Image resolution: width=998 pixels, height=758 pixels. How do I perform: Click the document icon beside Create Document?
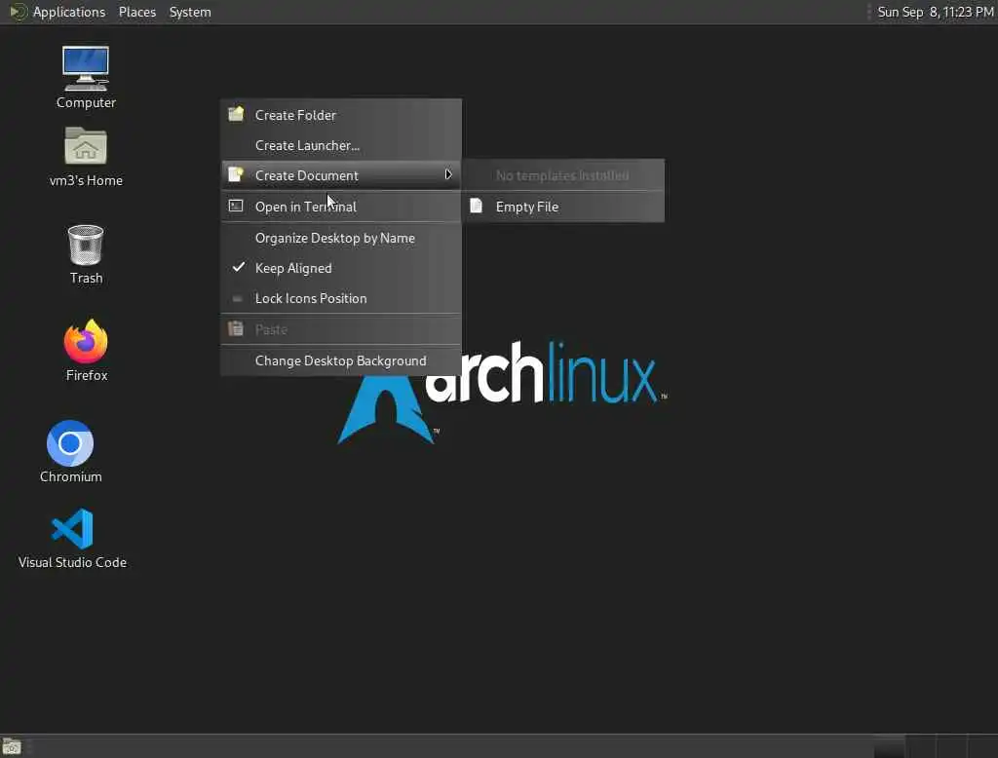(236, 174)
